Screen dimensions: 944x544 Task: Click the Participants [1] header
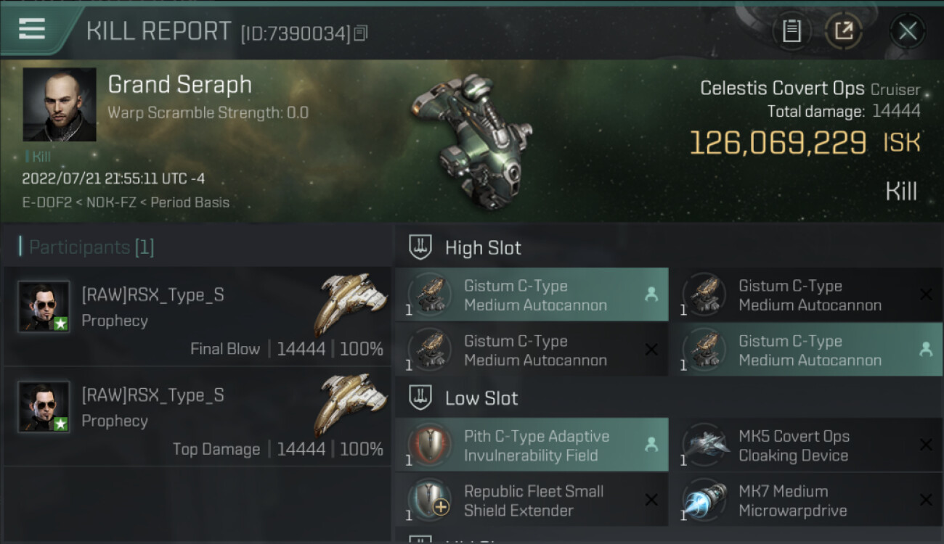point(87,247)
